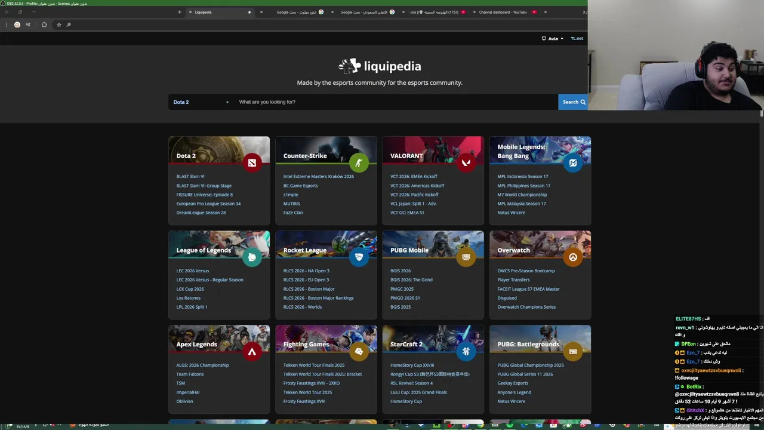Screen dimensions: 764x430
Task: Open RLCS 2026 - Boston Major Rankings
Action: [x=318, y=298]
